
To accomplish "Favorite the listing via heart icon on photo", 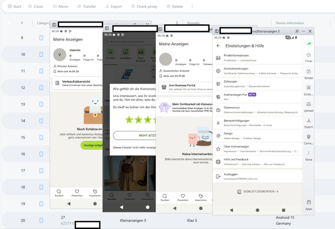I will coord(143,160).
